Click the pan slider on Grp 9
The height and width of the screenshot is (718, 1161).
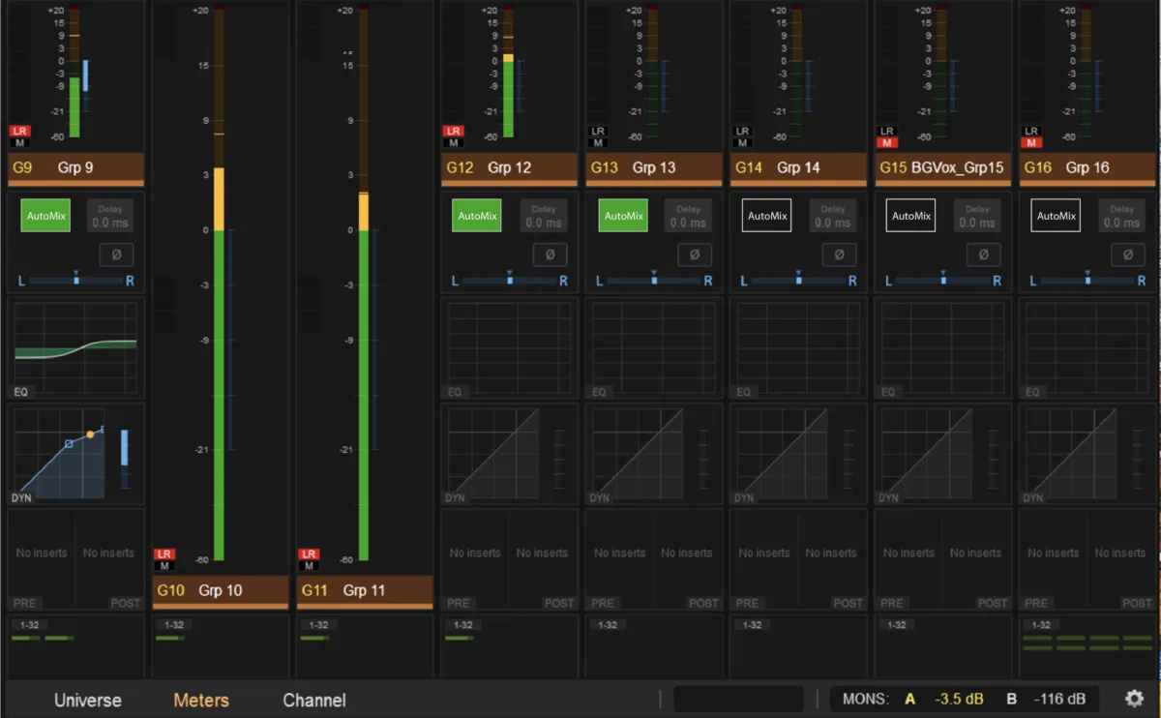pyautogui.click(x=76, y=281)
